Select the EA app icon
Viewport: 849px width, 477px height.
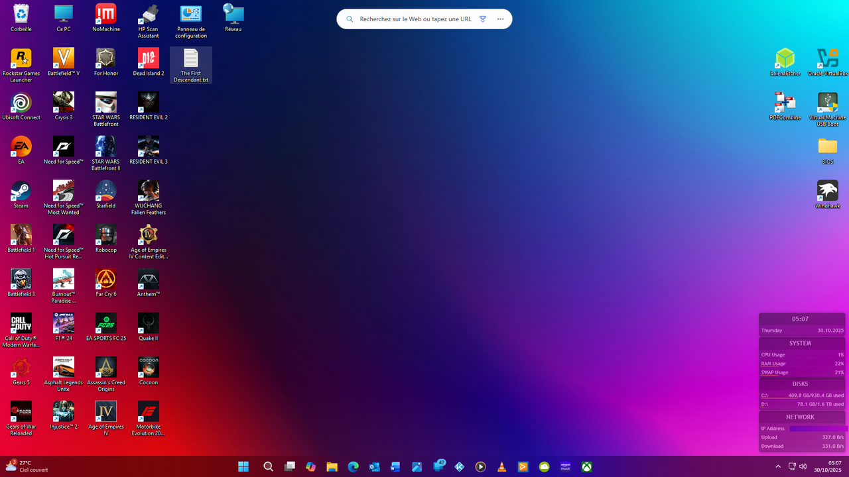click(x=21, y=150)
